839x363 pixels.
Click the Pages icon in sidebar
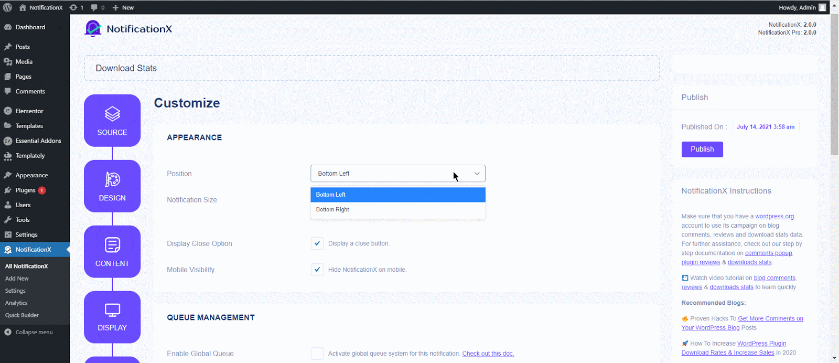(8, 77)
